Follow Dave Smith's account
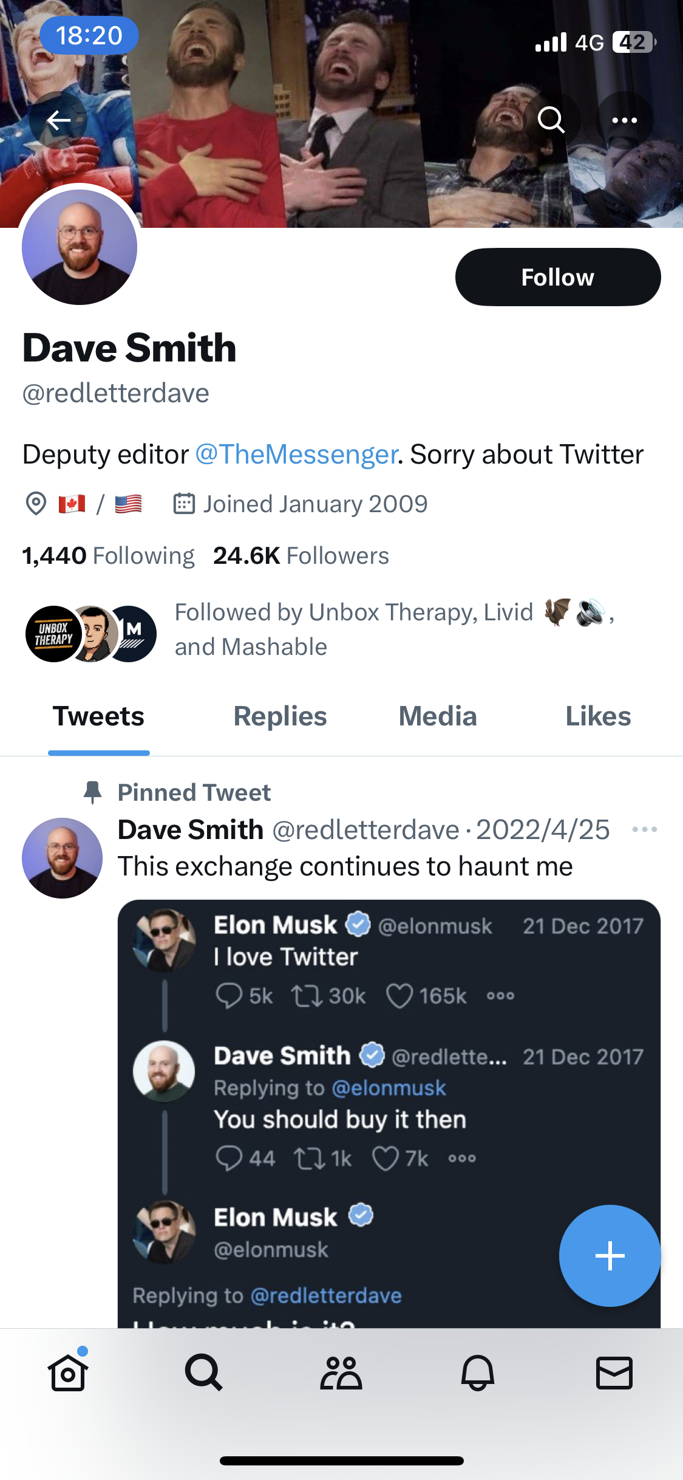 pos(557,277)
